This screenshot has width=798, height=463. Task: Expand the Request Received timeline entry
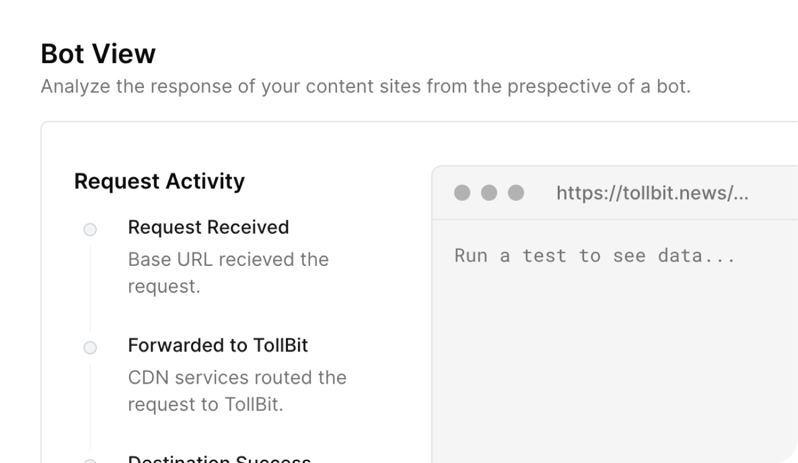208,227
